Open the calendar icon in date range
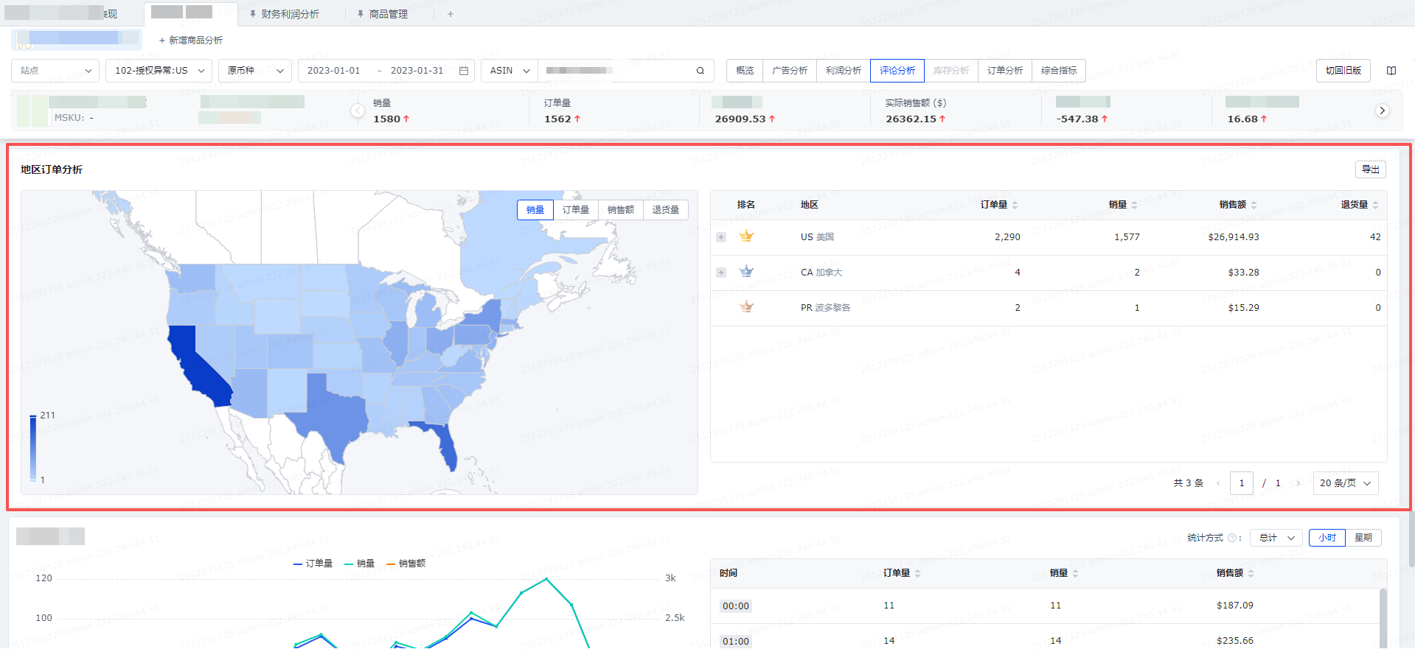1415x649 pixels. pos(464,71)
